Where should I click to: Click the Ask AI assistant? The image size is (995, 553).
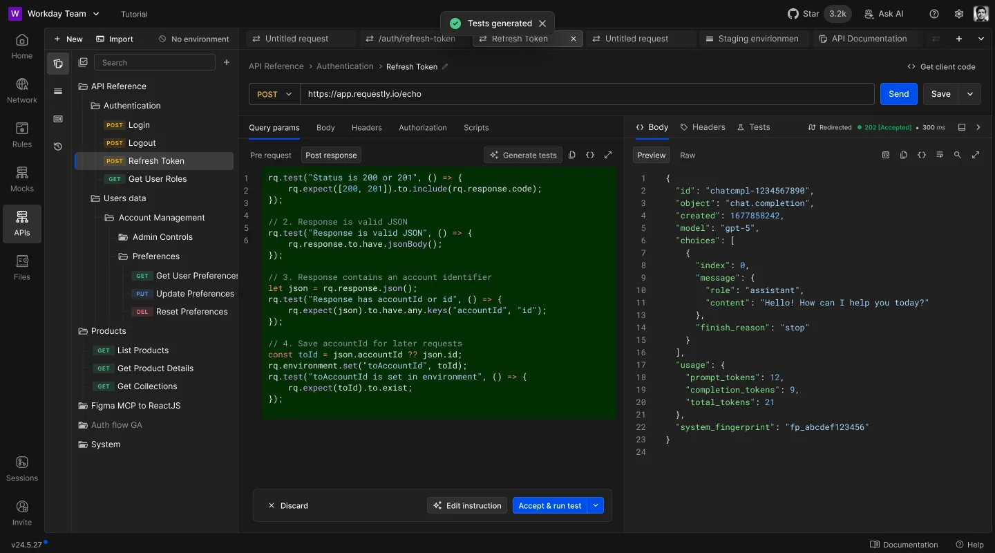click(884, 13)
